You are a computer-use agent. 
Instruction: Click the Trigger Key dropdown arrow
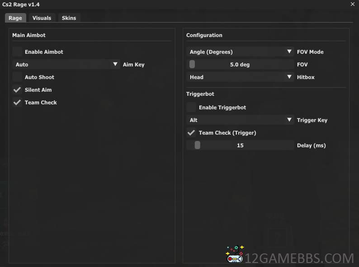tap(289, 120)
